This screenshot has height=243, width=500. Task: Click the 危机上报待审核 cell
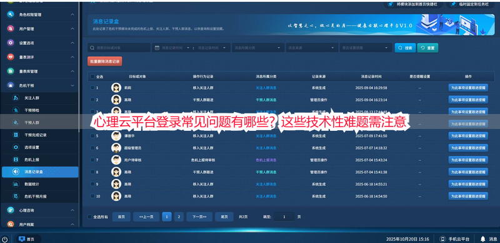coord(202,160)
